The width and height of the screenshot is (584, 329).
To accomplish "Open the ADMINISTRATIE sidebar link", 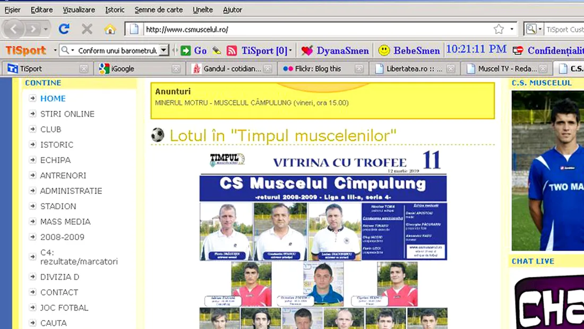I will 71,191.
